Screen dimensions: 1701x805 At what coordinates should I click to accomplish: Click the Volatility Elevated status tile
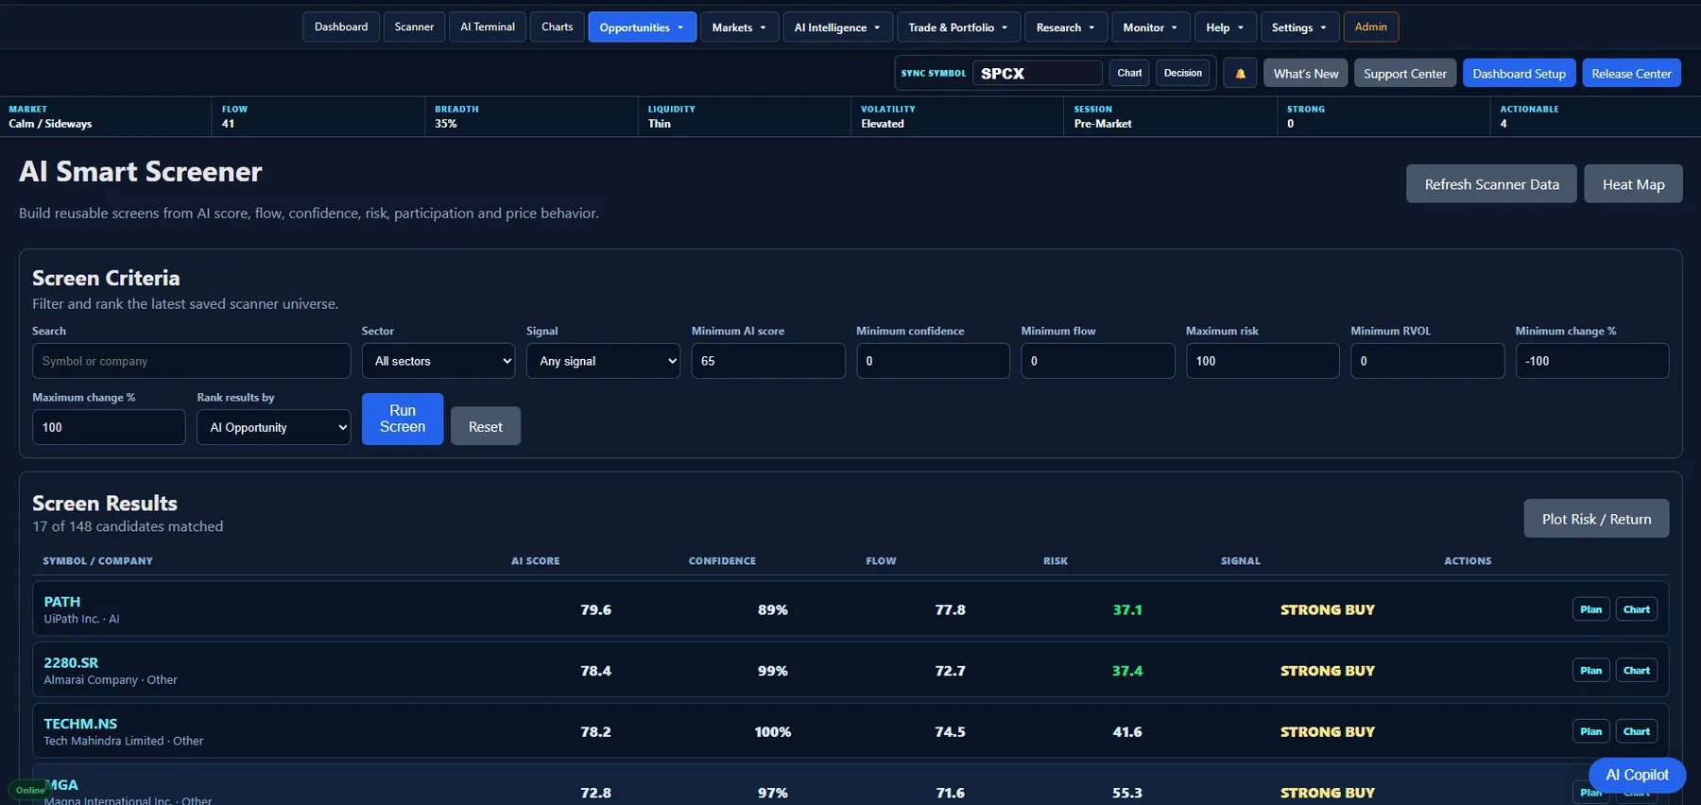[x=956, y=116]
